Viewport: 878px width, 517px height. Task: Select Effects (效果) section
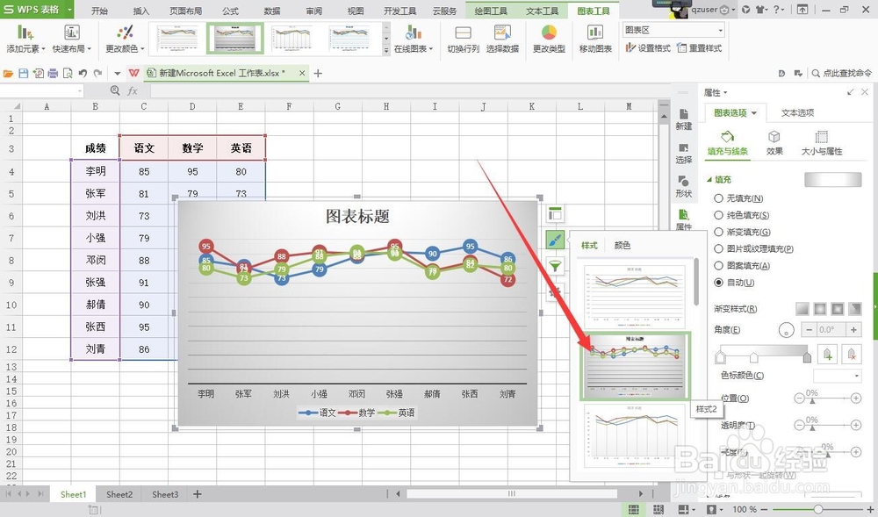(774, 143)
